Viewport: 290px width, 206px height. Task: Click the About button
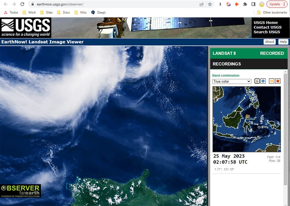(x=269, y=42)
